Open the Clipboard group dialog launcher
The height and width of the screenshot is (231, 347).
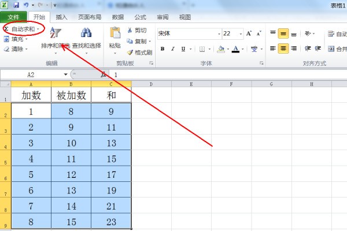[x=152, y=63]
